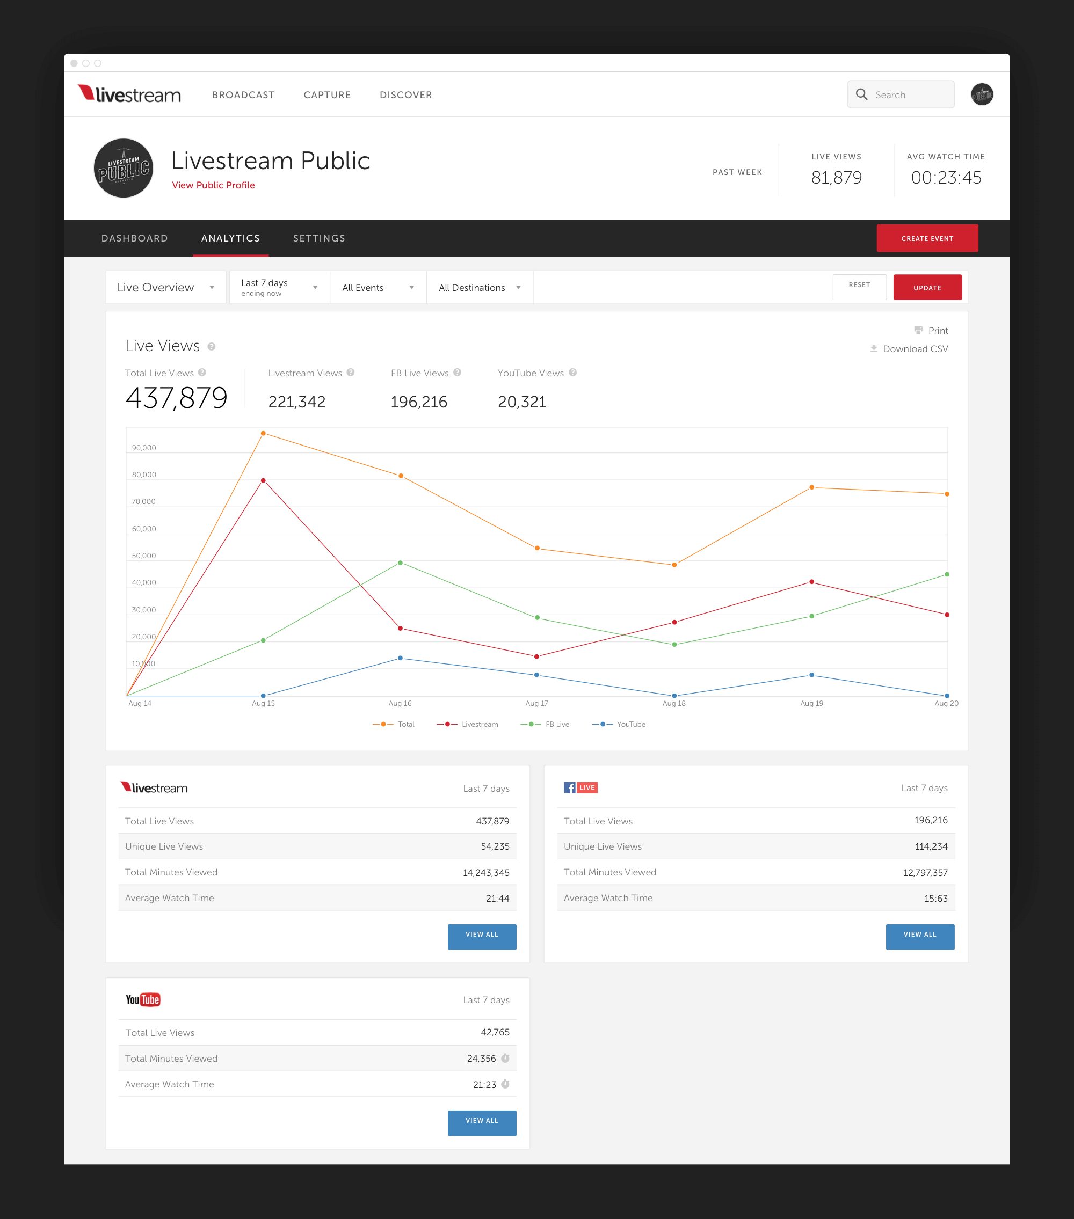
Task: Click green FB Live data point at Aug 20
Action: point(947,574)
